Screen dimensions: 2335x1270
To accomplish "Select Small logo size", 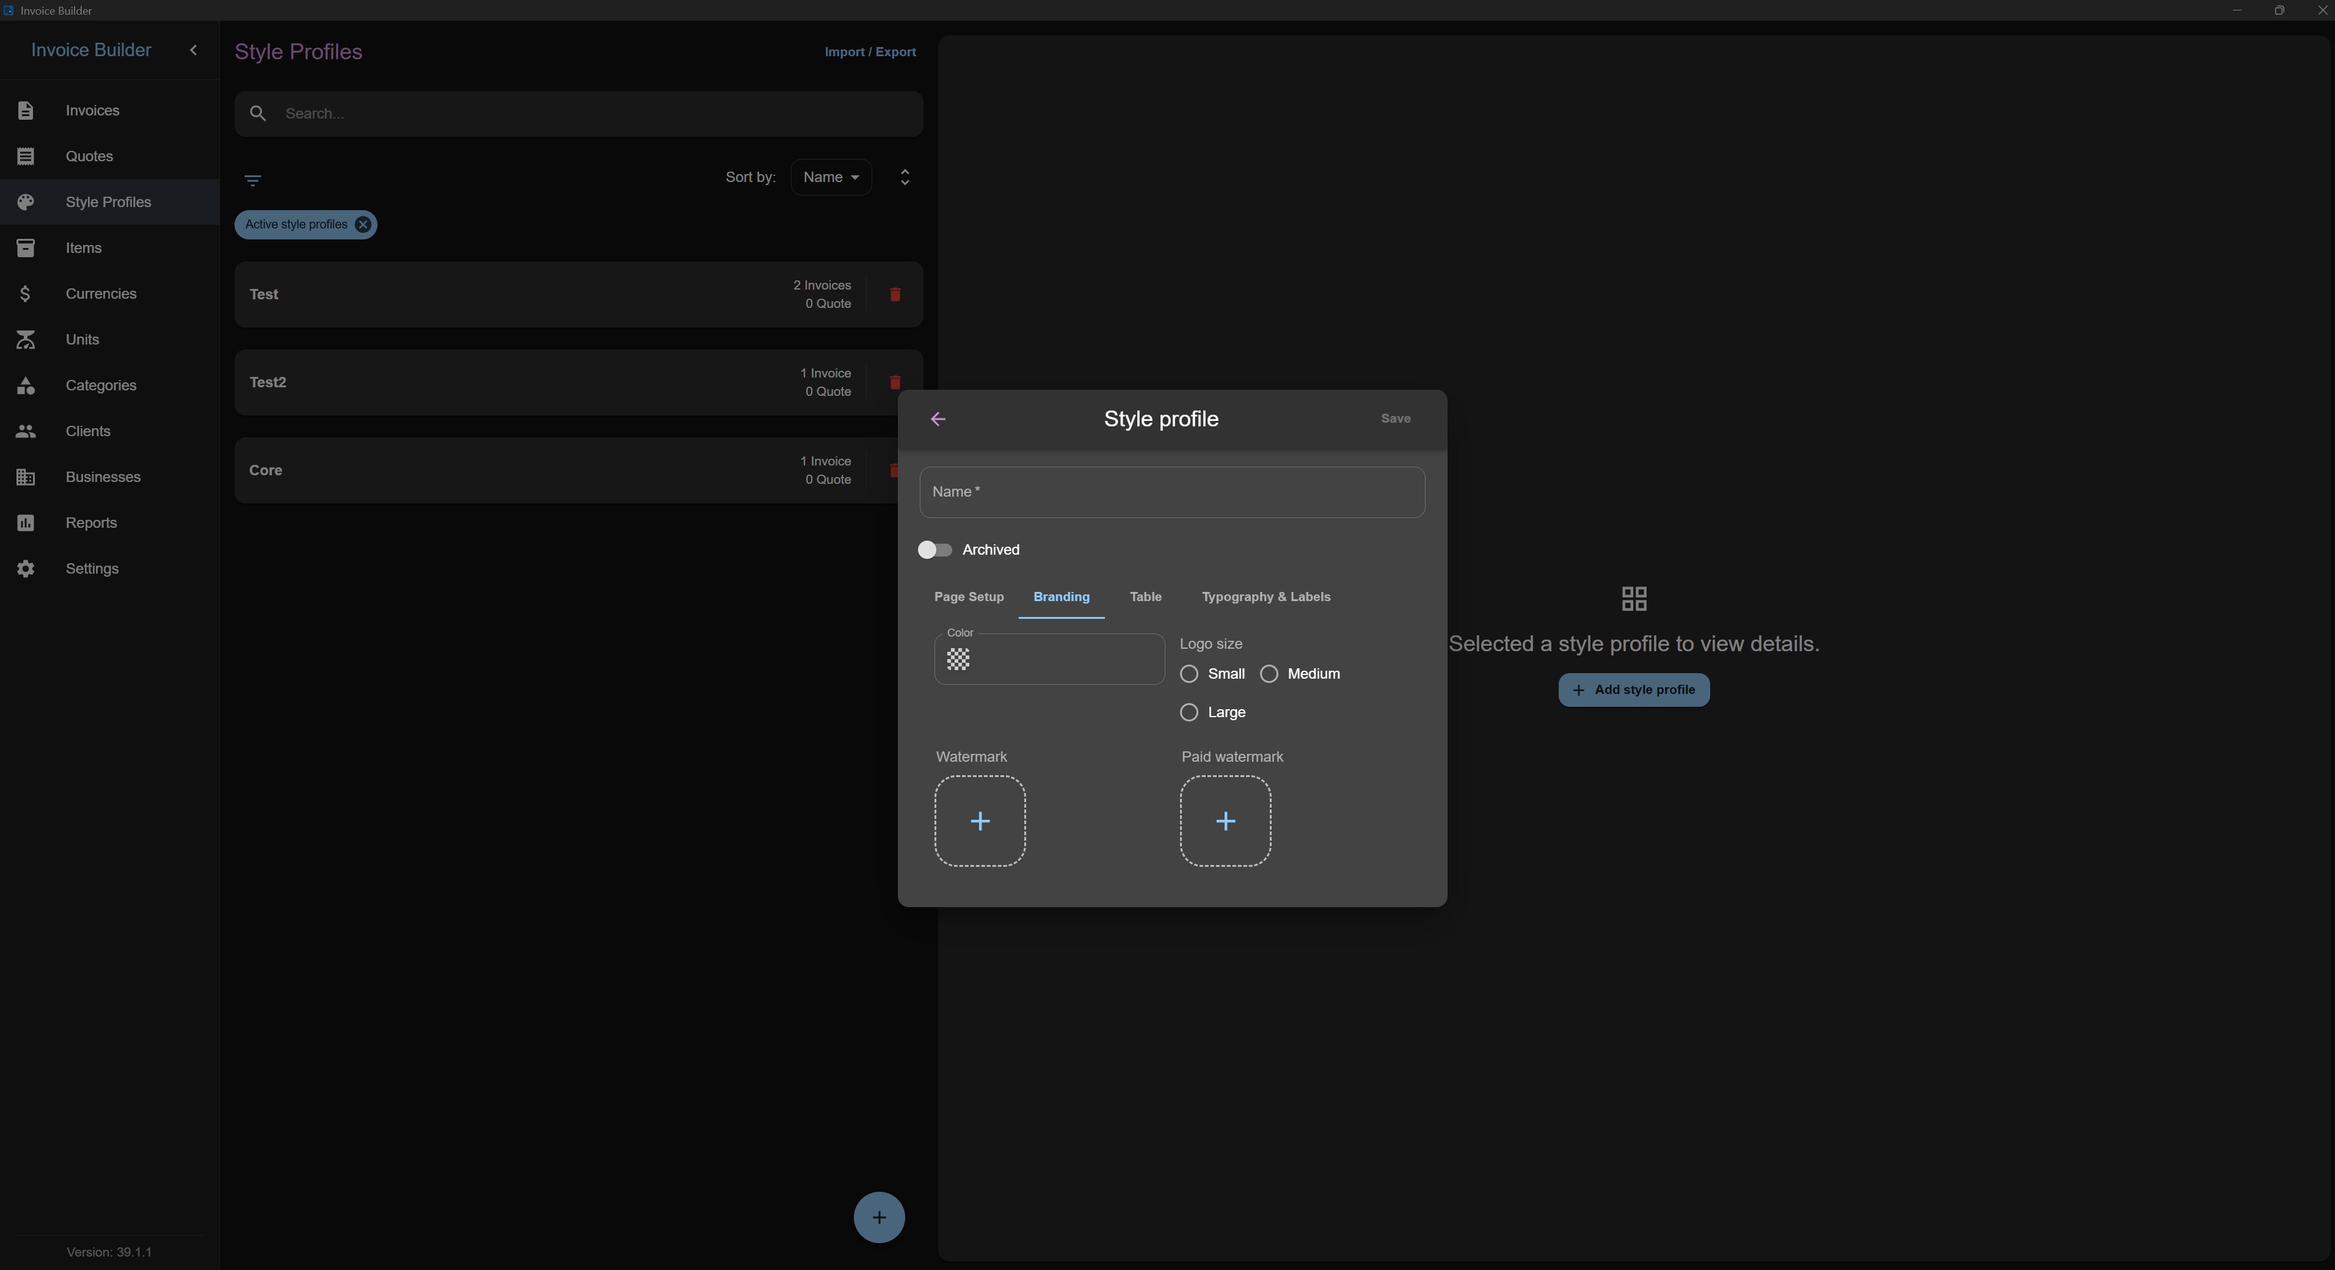I will click(1189, 674).
